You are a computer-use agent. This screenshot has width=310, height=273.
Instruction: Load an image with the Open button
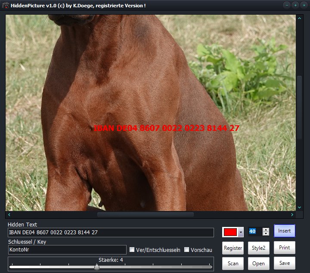pyautogui.click(x=258, y=264)
